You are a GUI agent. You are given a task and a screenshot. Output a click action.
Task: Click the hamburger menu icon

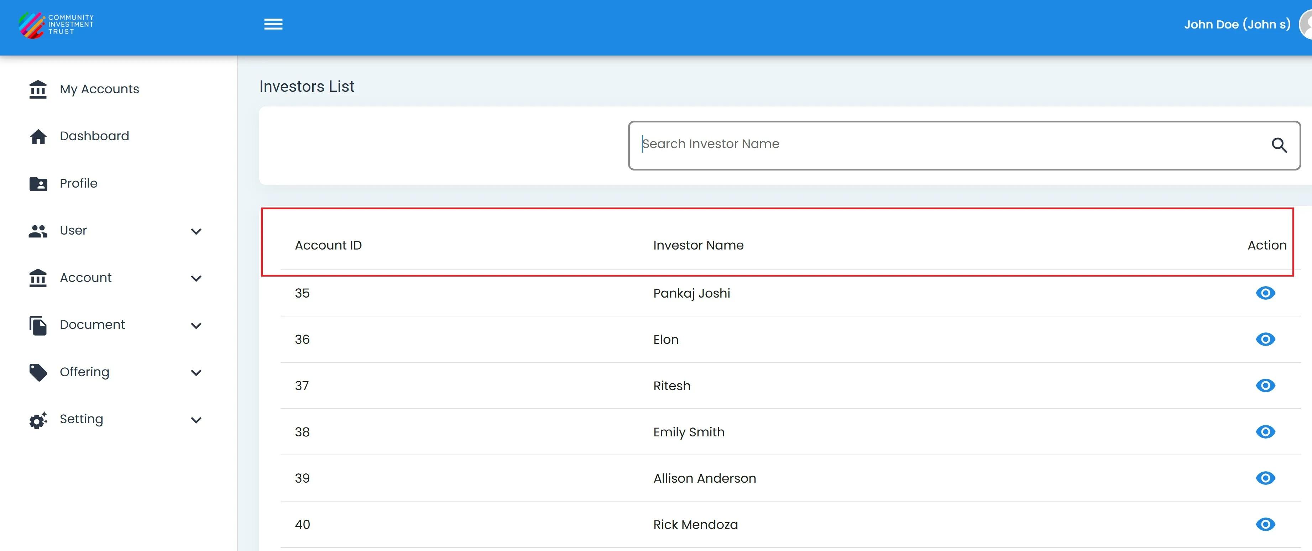[273, 25]
